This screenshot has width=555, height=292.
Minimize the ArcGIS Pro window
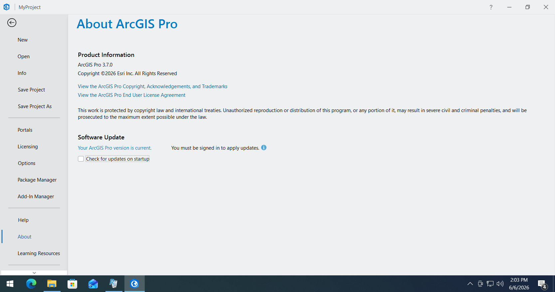click(509, 7)
